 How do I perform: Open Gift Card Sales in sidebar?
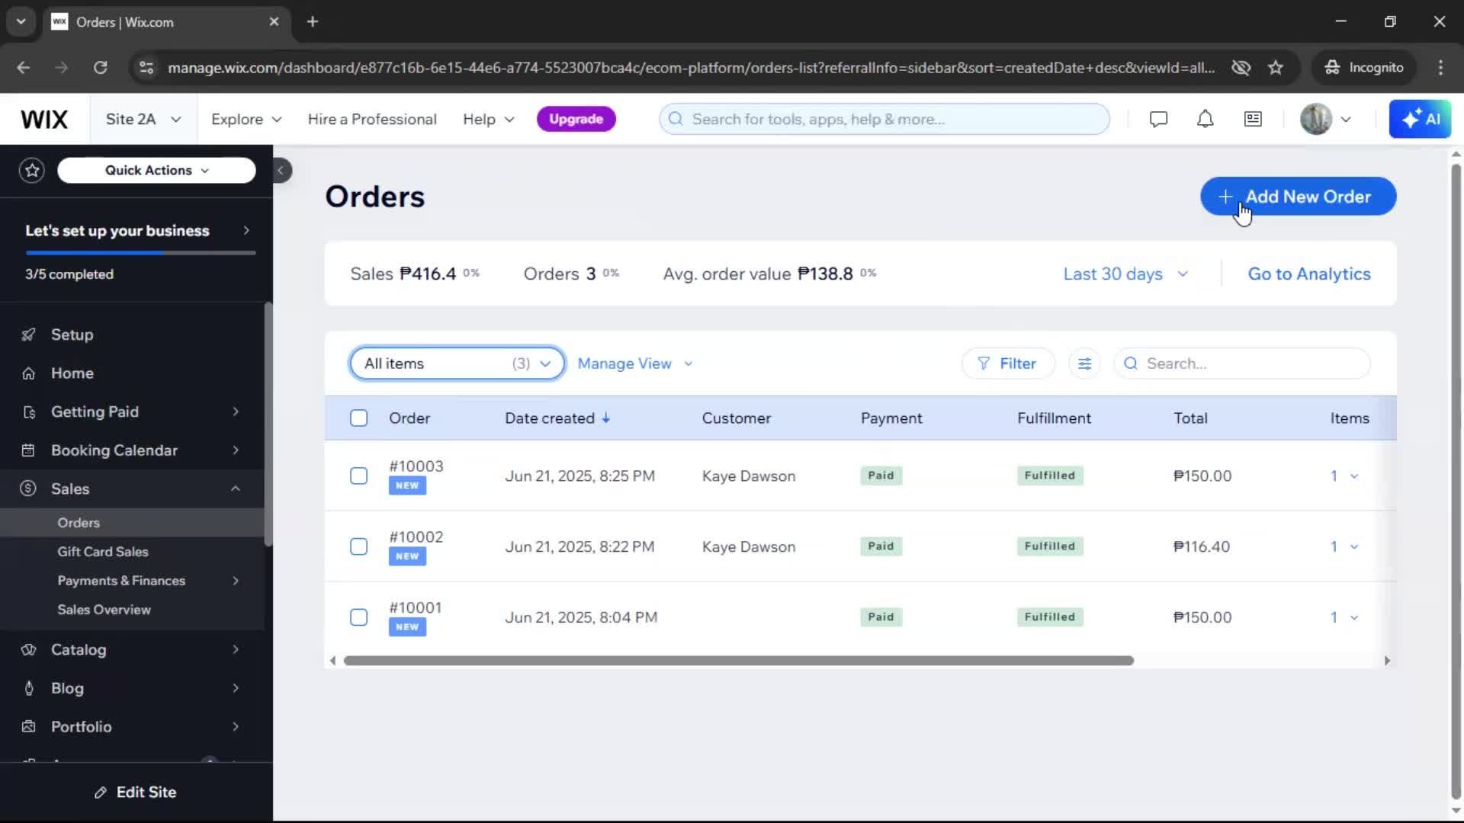pos(103,552)
